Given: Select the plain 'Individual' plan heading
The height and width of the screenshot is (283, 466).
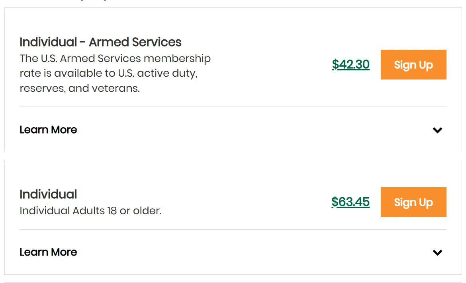Looking at the screenshot, I should click(x=48, y=194).
